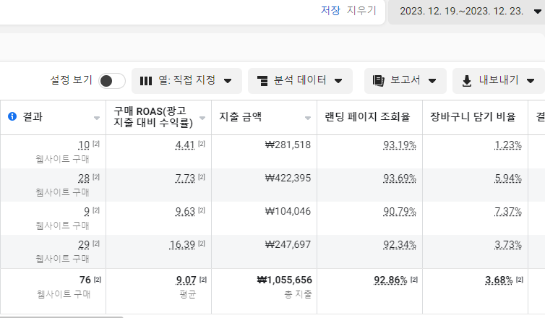Click 웹사이트 구매 label under result 10

point(63,159)
